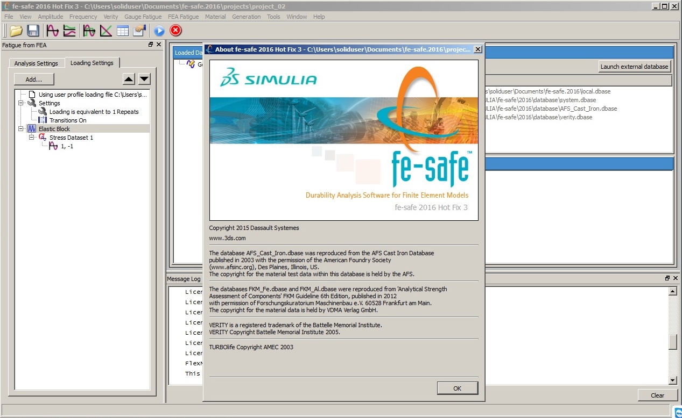The image size is (682, 418).
Task: Open the View menu
Action: point(25,17)
